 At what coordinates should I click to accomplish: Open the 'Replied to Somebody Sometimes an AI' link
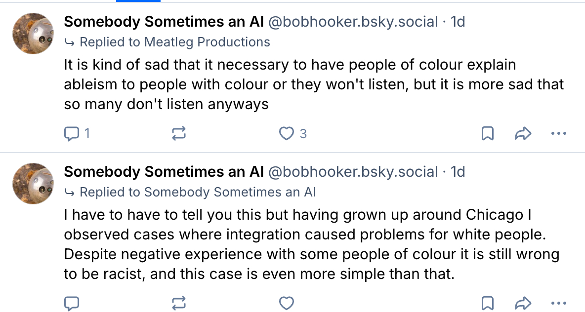pos(197,192)
